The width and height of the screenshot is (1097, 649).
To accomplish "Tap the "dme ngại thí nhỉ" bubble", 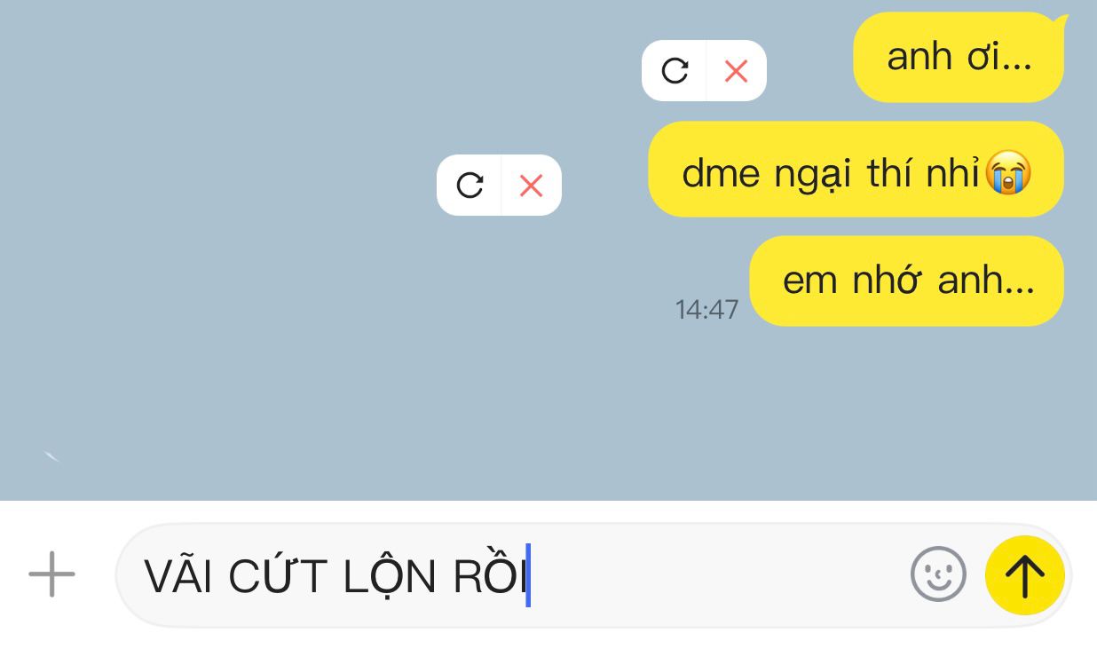I will (x=856, y=170).
